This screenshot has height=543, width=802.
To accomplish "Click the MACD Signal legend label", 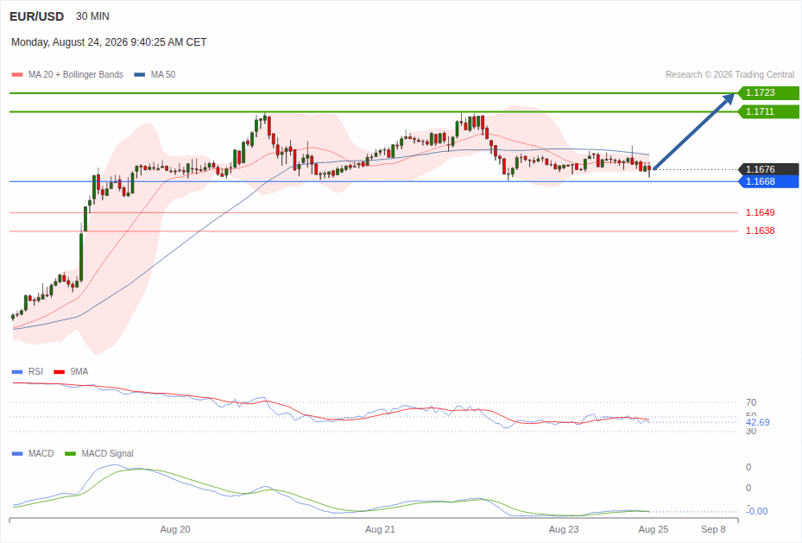I will 107,453.
